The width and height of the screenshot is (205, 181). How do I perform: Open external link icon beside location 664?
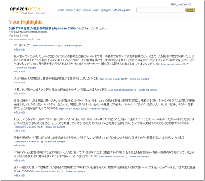point(188,64)
